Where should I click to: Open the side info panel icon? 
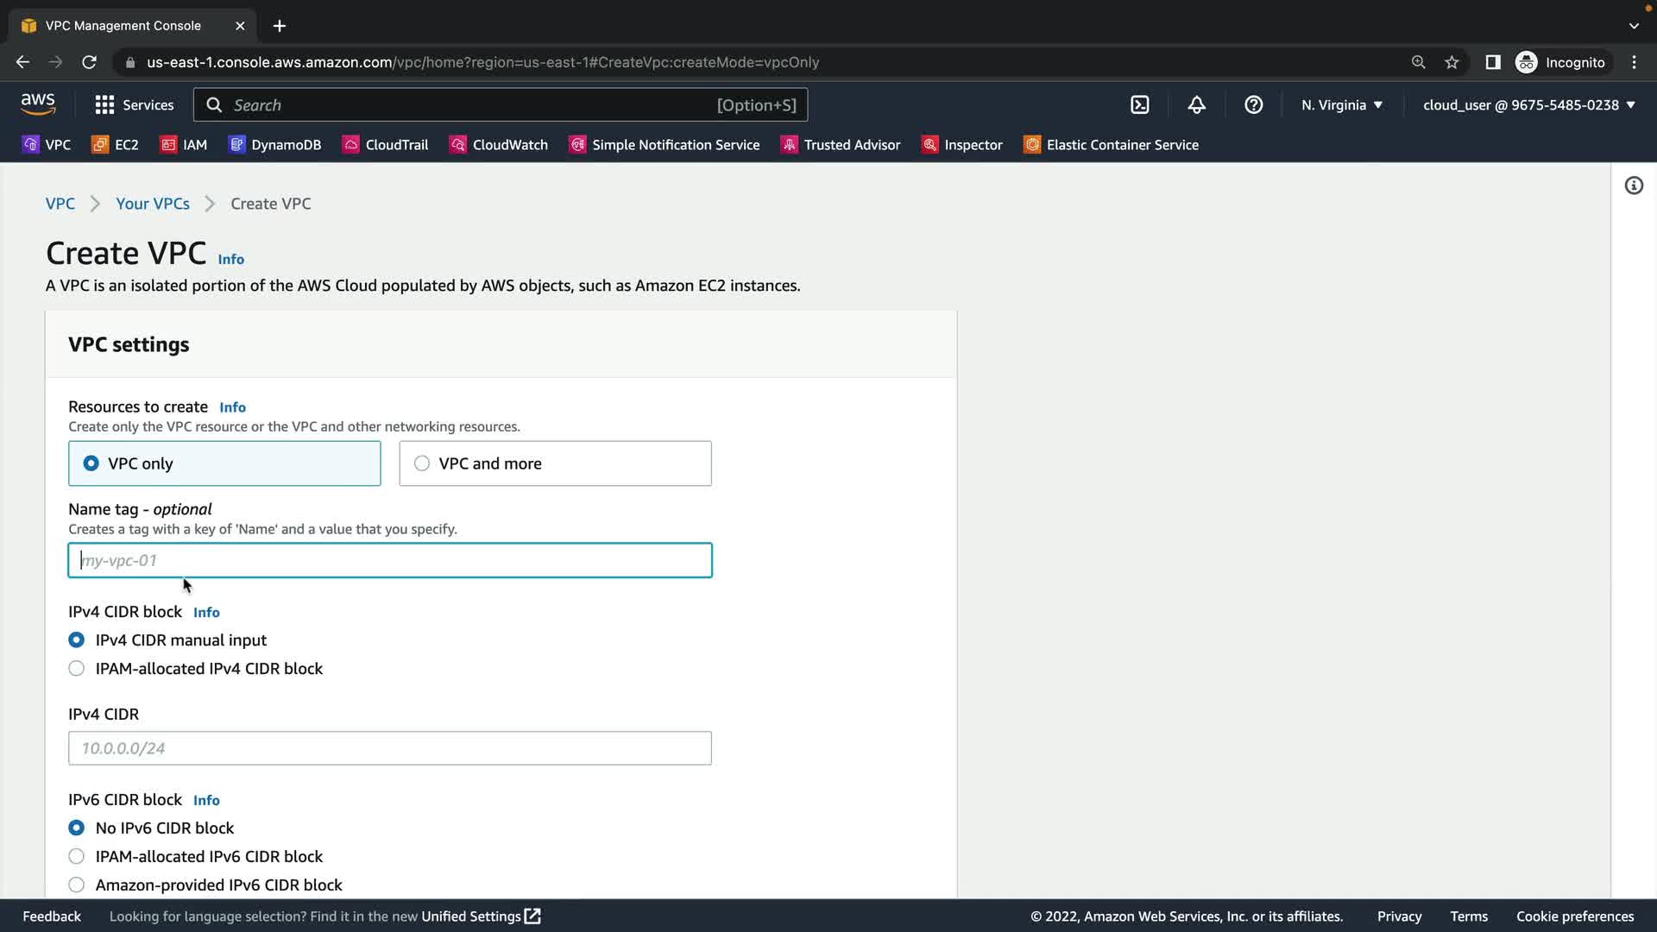pyautogui.click(x=1634, y=186)
